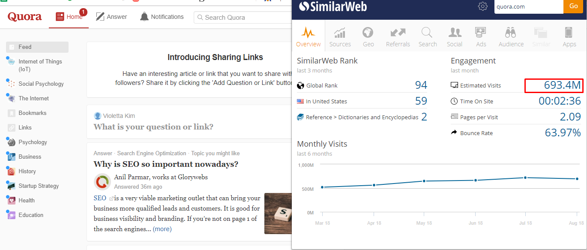This screenshot has width=587, height=250.
Task: Click Anil Parmar's avatar
Action: [x=102, y=182]
